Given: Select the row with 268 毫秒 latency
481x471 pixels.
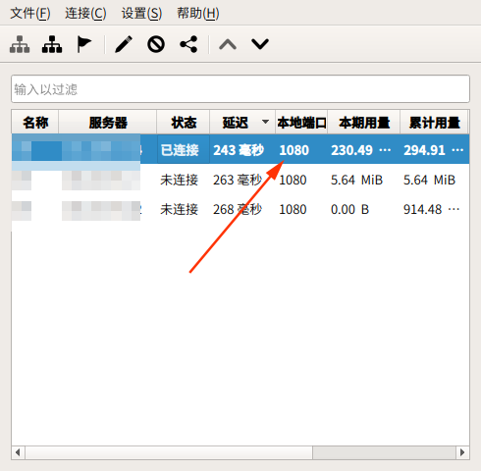Looking at the screenshot, I should [x=240, y=209].
